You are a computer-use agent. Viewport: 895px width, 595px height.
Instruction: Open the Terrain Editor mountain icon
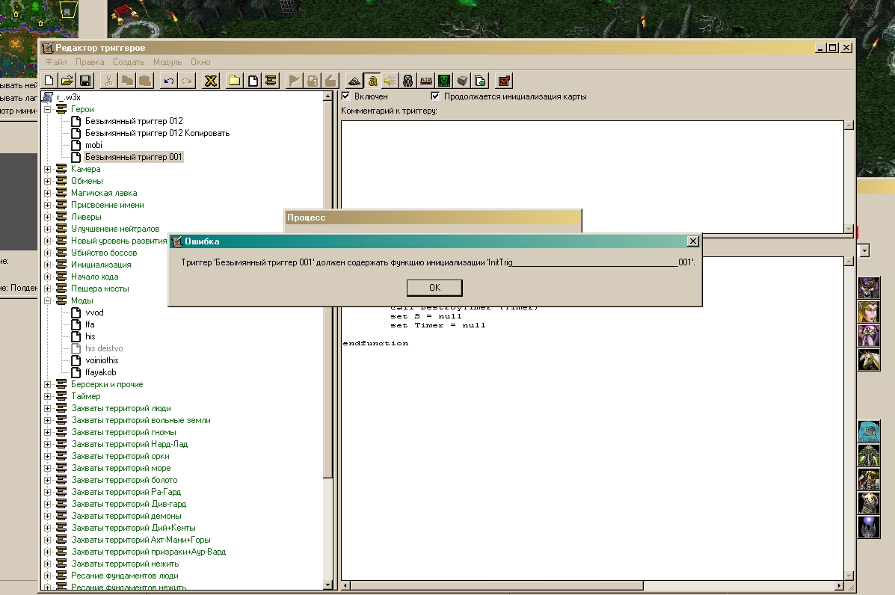pos(354,81)
